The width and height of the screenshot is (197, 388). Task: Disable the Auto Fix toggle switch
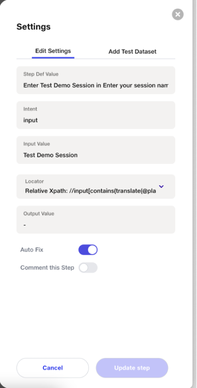tap(88, 250)
